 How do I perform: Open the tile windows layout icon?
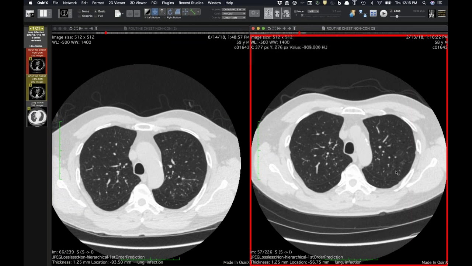click(x=373, y=14)
